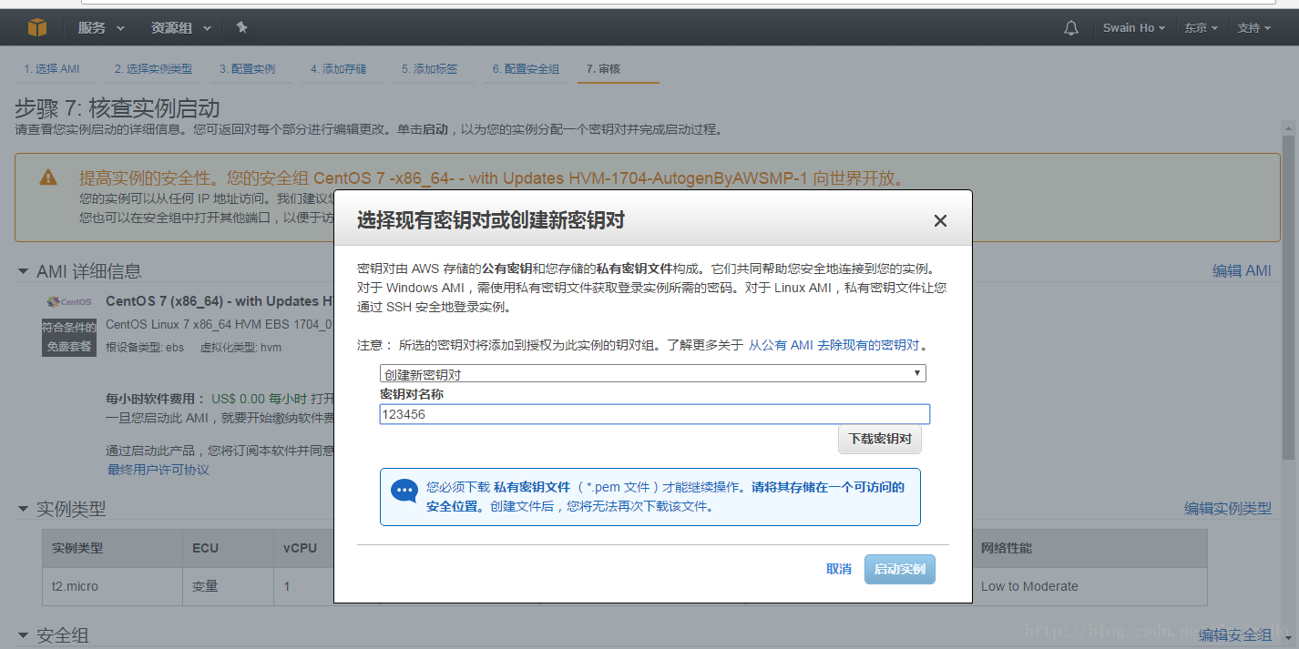
Task: Go to step 6. 配置安全组 tab
Action: tap(526, 69)
